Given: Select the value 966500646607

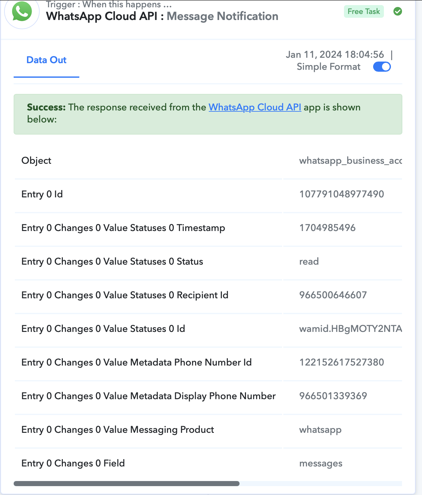Looking at the screenshot, I should [333, 295].
